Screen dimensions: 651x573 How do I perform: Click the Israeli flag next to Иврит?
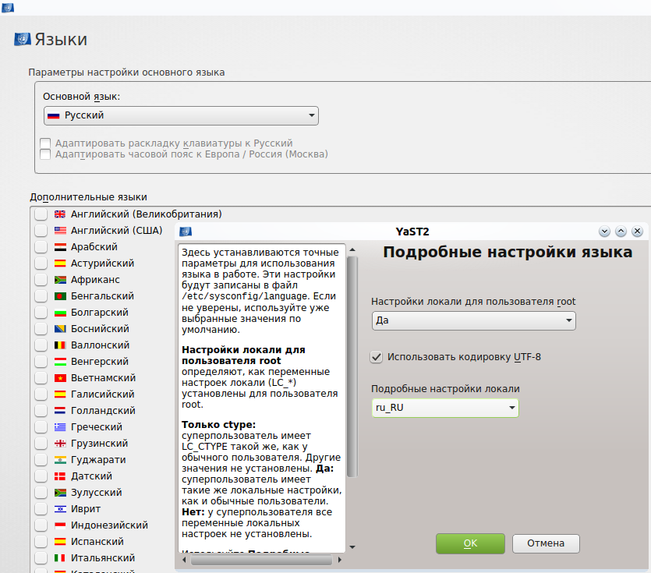pyautogui.click(x=61, y=509)
